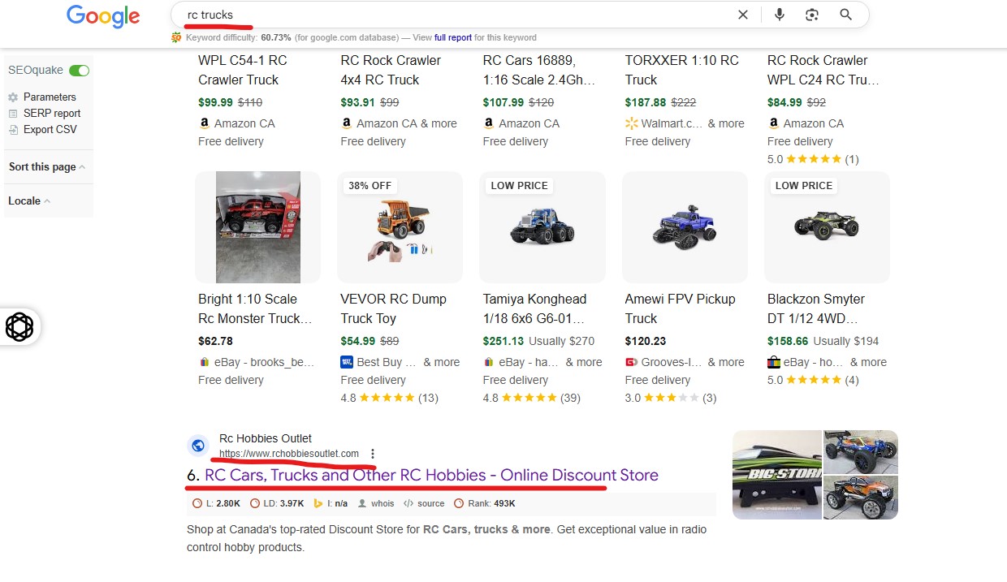Click the $251.13 price on Tamiya Konghead
The width and height of the screenshot is (1007, 582).
coord(503,341)
